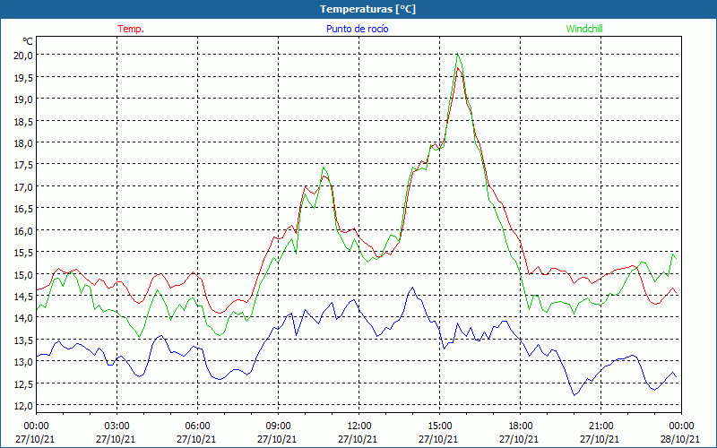717x448 pixels.
Task: Click the 16,5 y-axis value
Action: pos(24,209)
